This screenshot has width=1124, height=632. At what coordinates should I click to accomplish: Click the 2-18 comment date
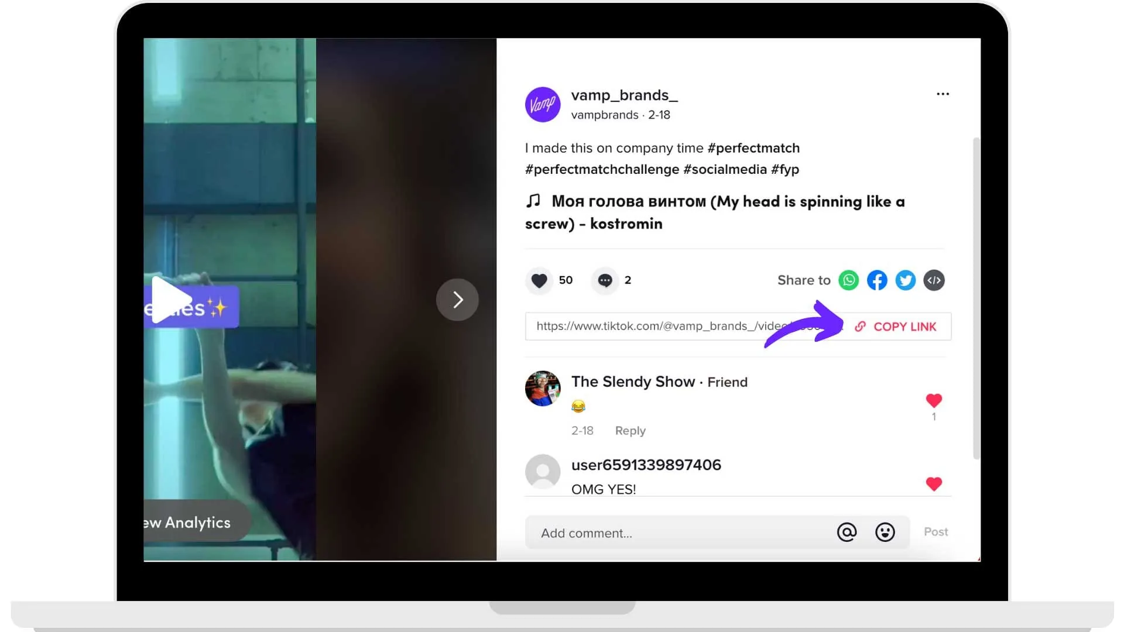pos(582,431)
